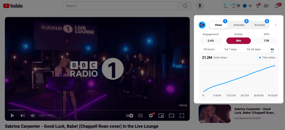Screen dimensions: 285x130
Task: Click the 21.2M total views text
Action: point(215,57)
